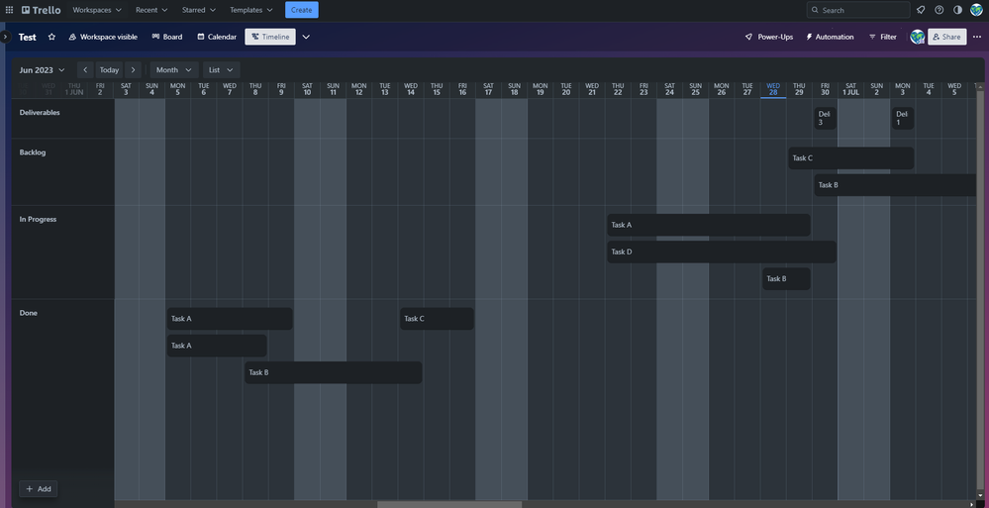The image size is (989, 508).
Task: Open Starred dropdown menu
Action: tap(199, 10)
